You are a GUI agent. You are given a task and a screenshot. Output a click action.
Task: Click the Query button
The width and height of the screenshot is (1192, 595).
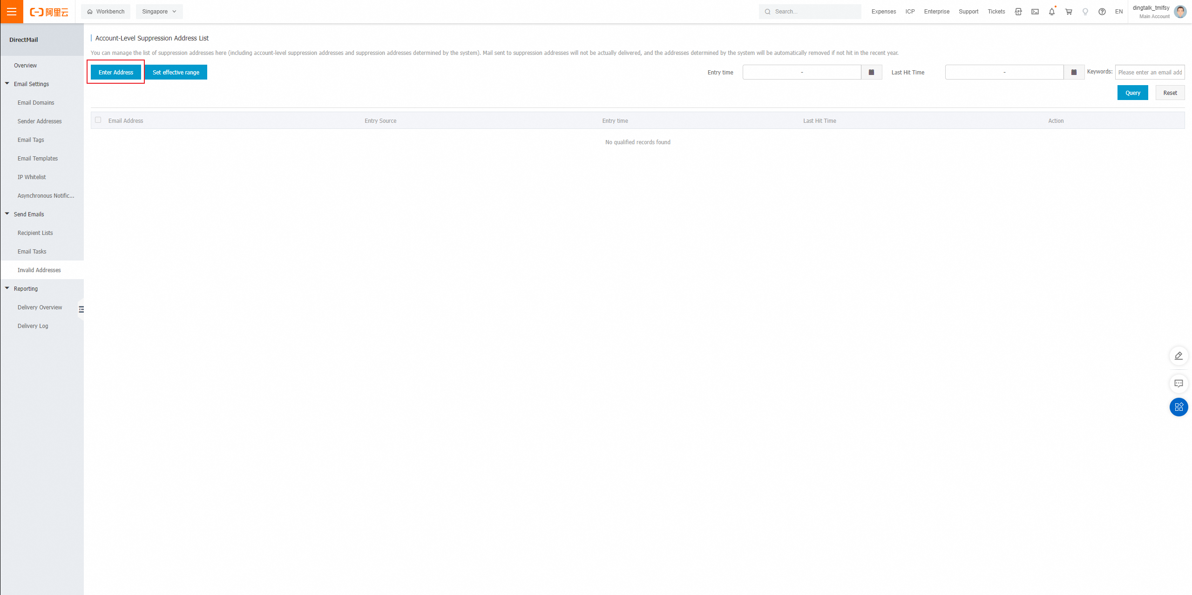(x=1132, y=93)
